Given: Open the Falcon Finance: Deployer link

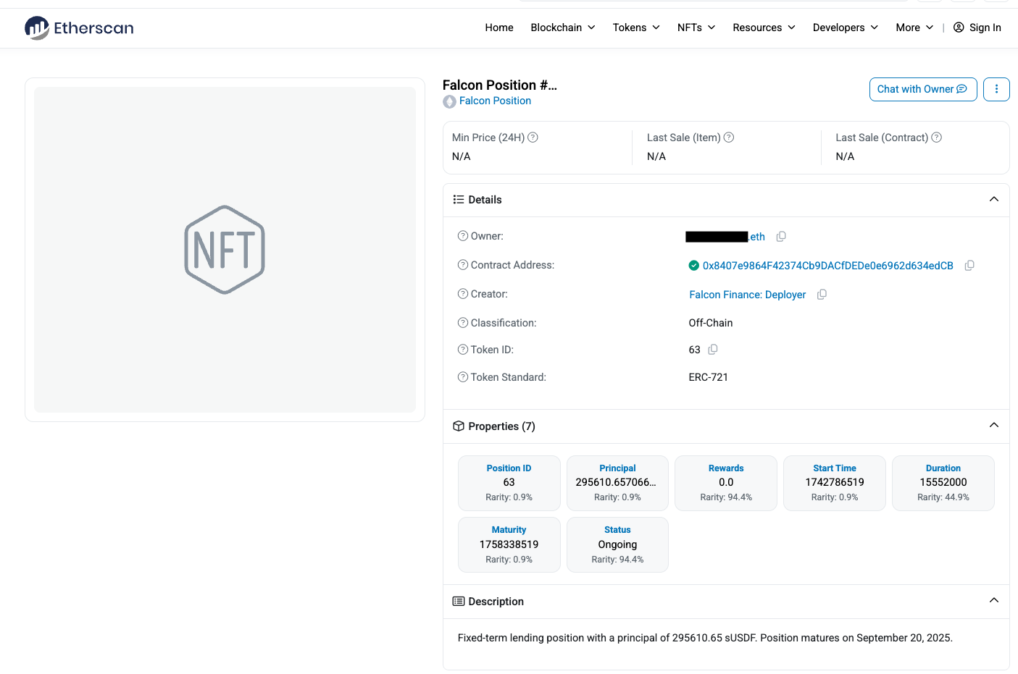Looking at the screenshot, I should 747,295.
